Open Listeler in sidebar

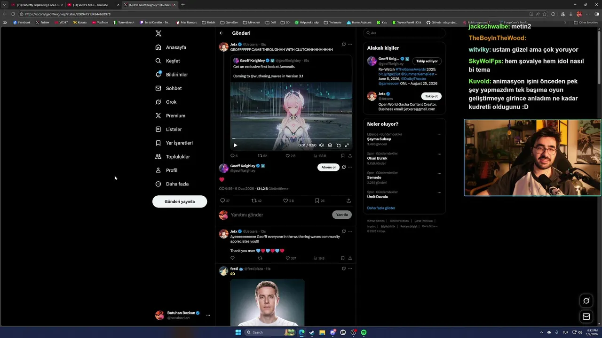168,129
